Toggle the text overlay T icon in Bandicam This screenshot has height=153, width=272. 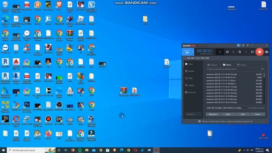coord(246,52)
